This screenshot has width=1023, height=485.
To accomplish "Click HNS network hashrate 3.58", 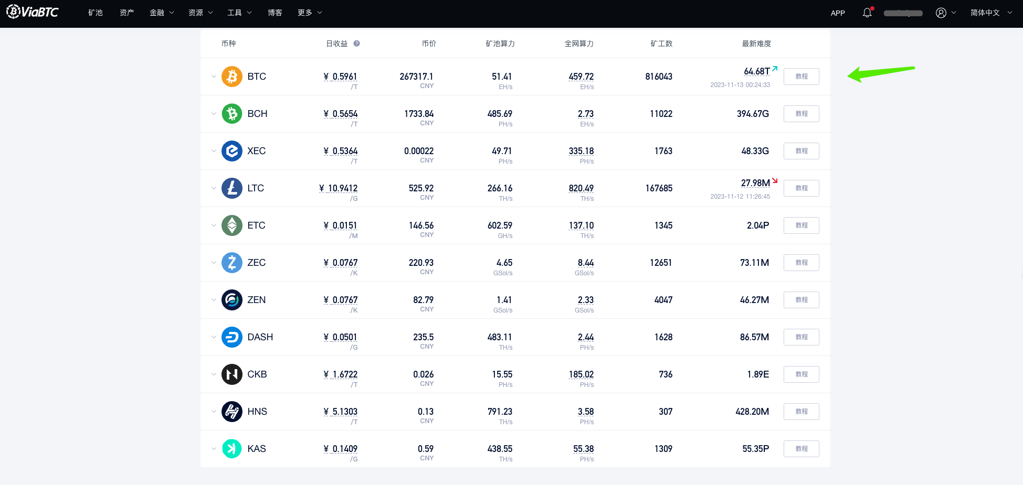I will pos(586,412).
